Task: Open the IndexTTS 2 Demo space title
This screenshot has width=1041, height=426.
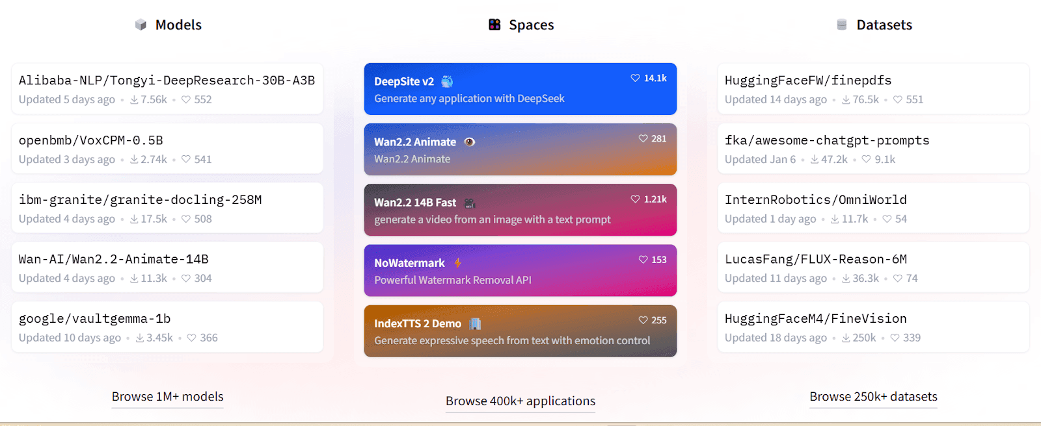Action: point(418,323)
